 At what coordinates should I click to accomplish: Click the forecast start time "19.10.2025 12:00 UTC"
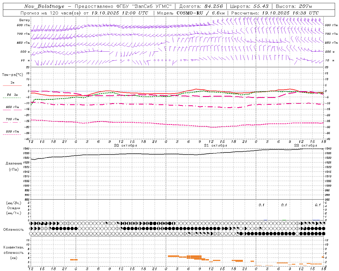[119, 13]
